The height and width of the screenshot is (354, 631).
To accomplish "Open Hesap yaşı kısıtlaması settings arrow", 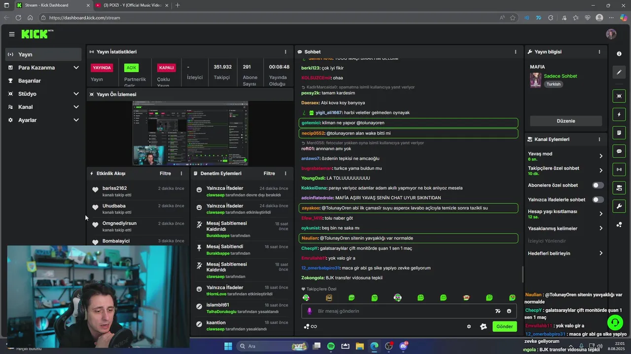I will click(601, 214).
